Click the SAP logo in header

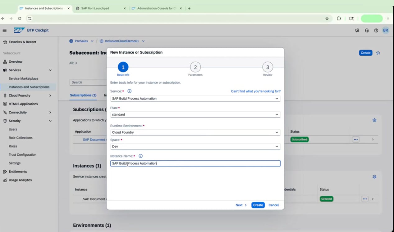[x=19, y=30]
